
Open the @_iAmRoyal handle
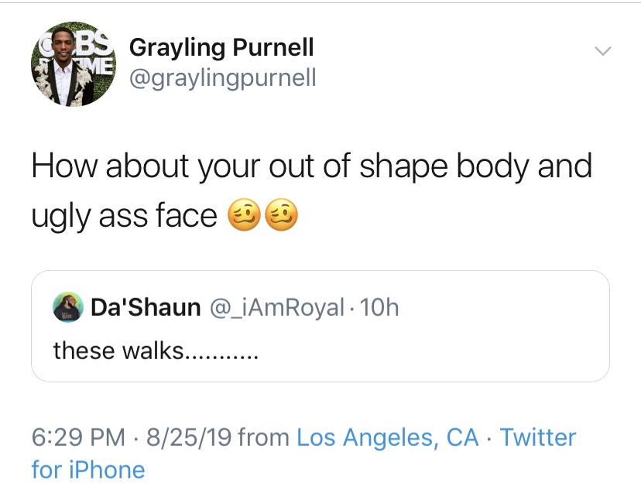pos(277,307)
